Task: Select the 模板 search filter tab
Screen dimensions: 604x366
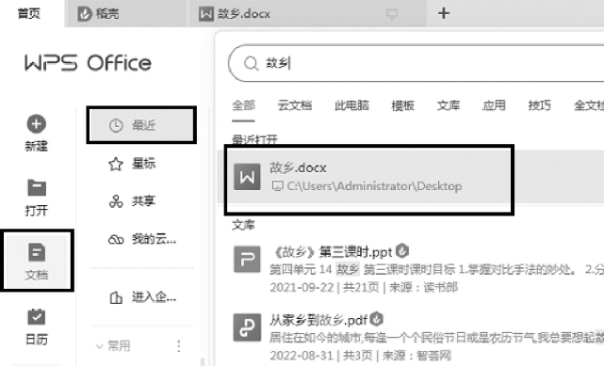Action: pyautogui.click(x=403, y=105)
